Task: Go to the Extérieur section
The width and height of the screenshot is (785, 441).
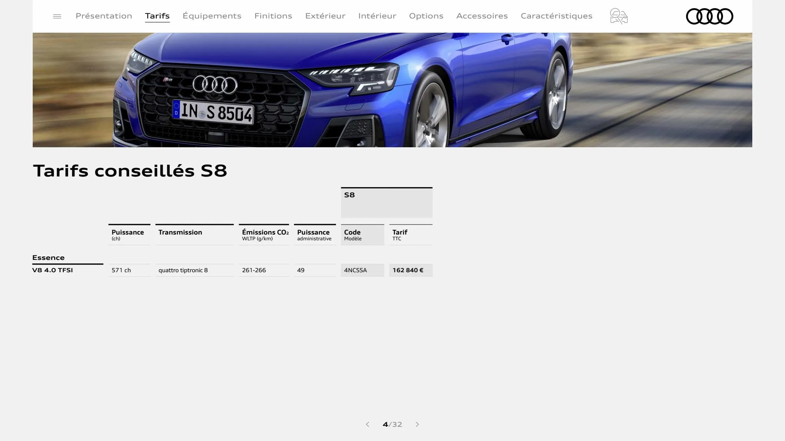Action: click(325, 16)
